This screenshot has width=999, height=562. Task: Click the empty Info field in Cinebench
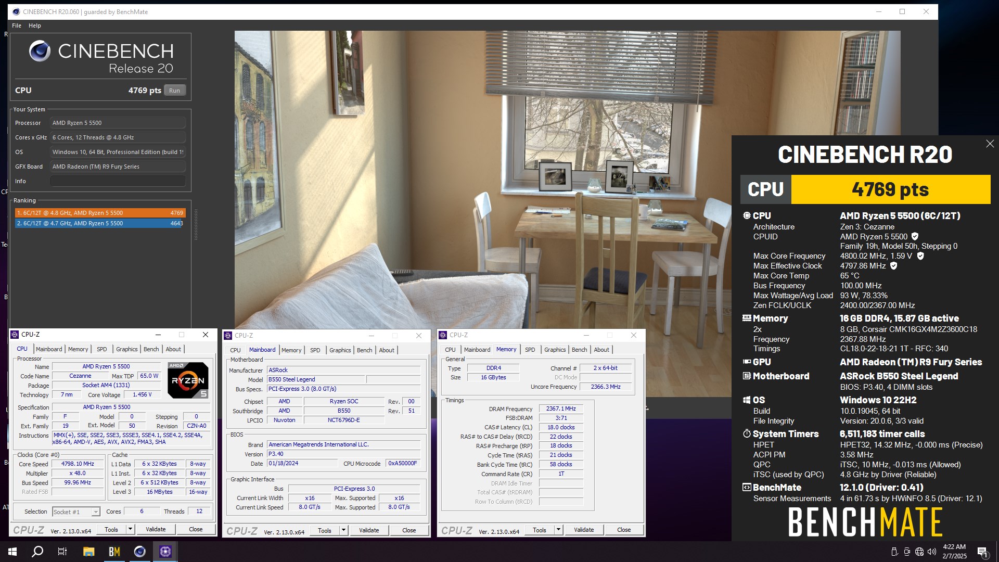pyautogui.click(x=118, y=181)
